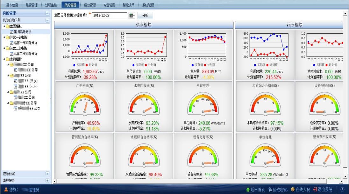Click the green home icon for 返回首页
The image size is (349, 194).
click(248, 190)
